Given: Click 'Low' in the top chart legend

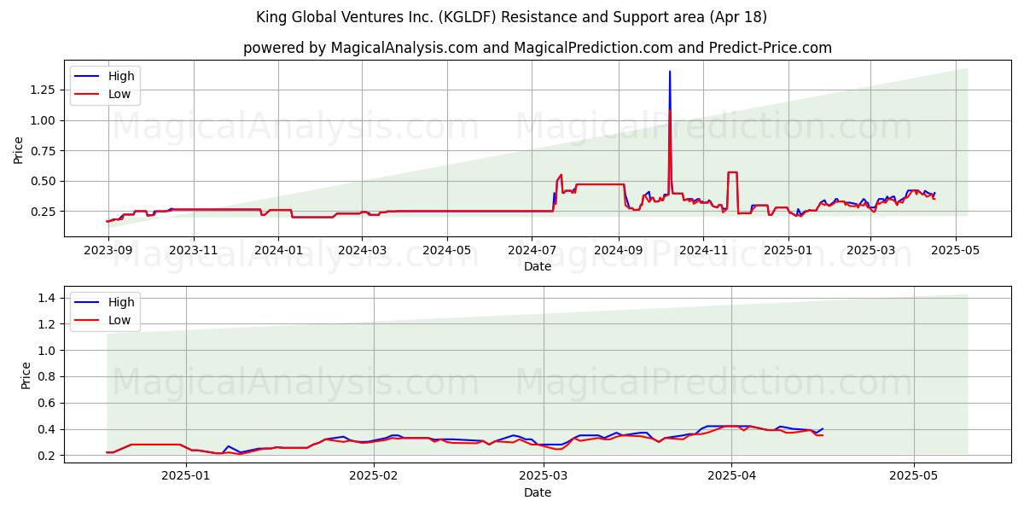Looking at the screenshot, I should point(119,94).
